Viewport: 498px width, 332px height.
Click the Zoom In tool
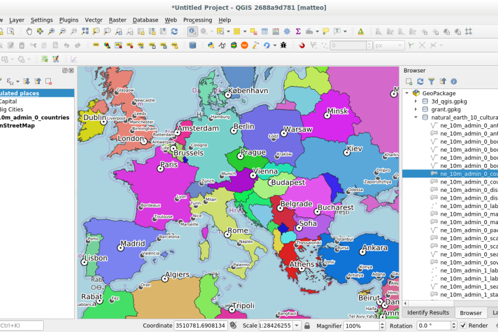click(x=51, y=32)
